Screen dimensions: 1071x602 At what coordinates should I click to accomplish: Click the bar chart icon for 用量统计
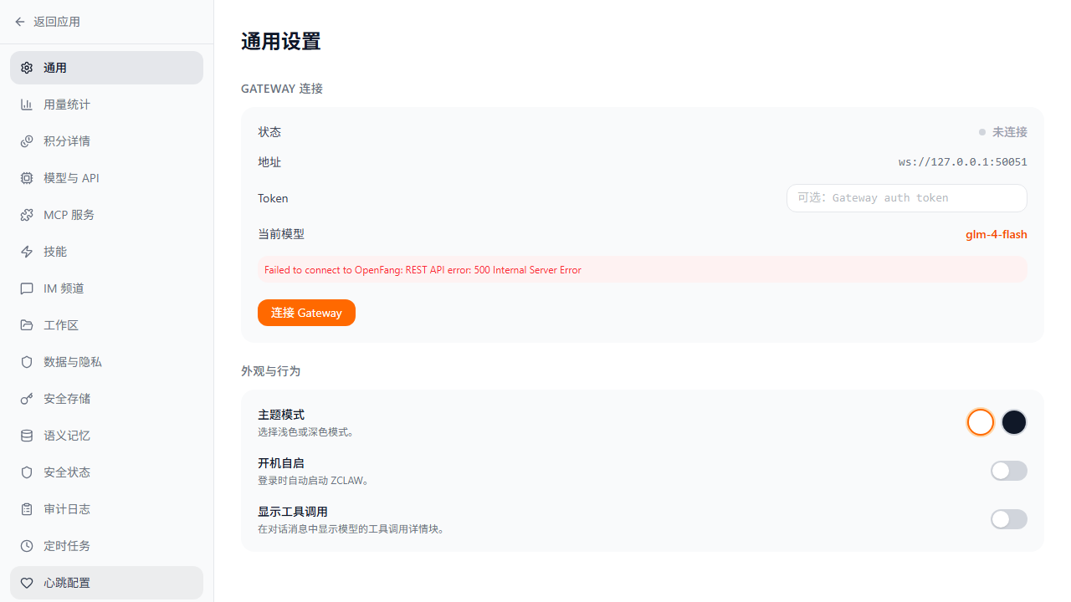27,105
